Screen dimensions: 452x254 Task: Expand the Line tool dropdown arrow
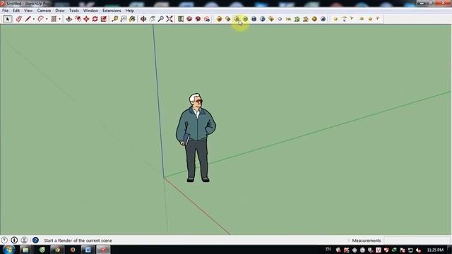pos(33,19)
